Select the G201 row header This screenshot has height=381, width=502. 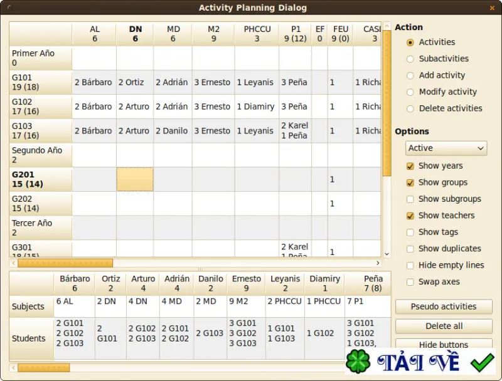[41, 179]
